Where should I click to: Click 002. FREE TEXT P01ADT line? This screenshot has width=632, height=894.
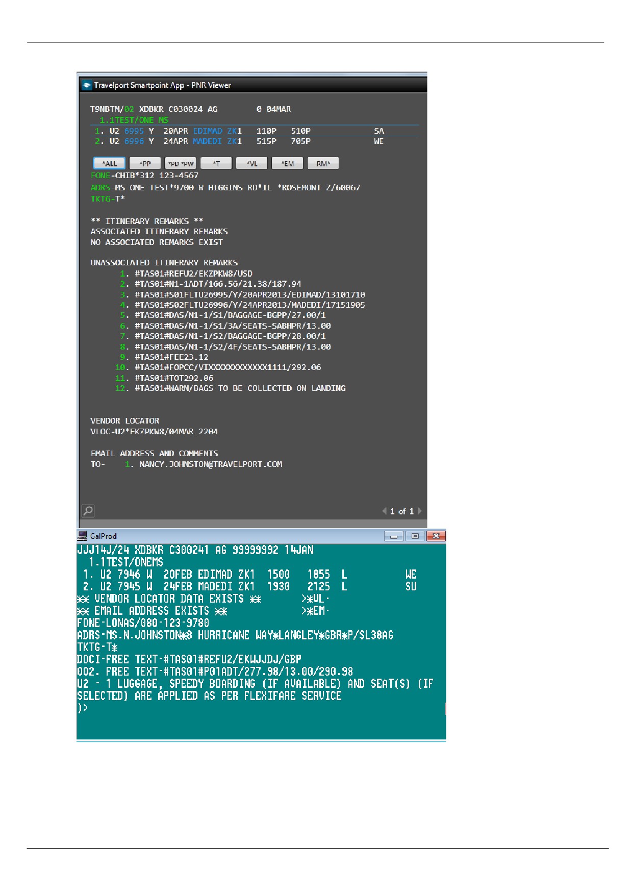click(215, 672)
